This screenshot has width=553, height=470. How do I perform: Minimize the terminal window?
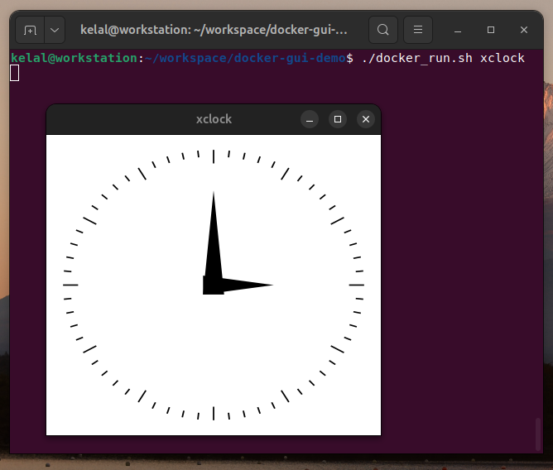point(458,30)
